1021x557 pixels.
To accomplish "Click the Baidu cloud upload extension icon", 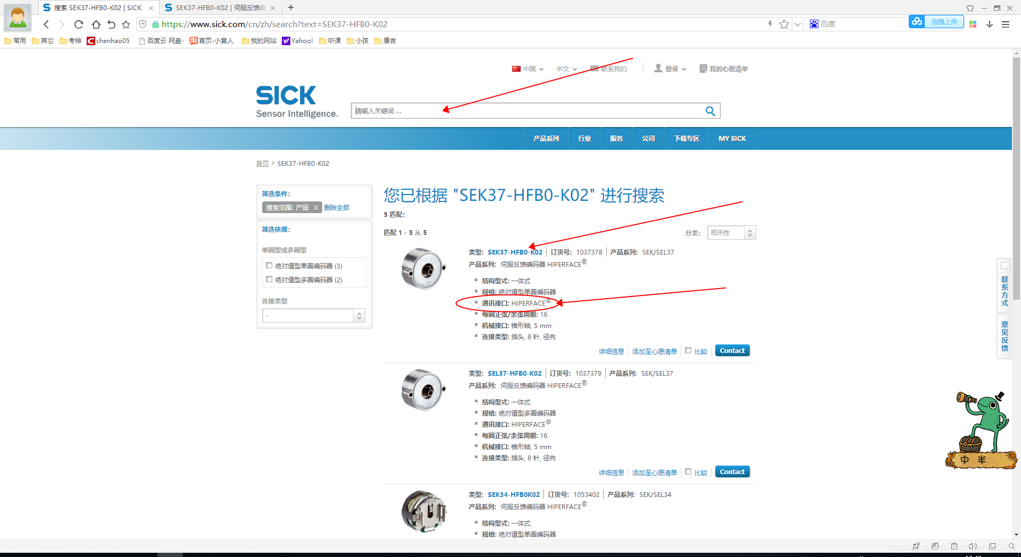I will point(917,22).
